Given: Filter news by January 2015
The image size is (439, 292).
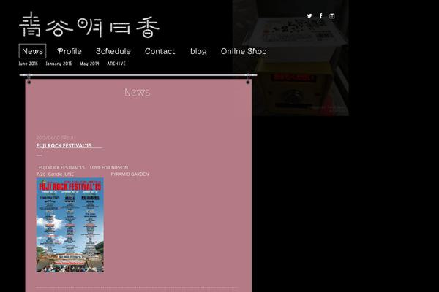Looking at the screenshot, I should tap(59, 64).
